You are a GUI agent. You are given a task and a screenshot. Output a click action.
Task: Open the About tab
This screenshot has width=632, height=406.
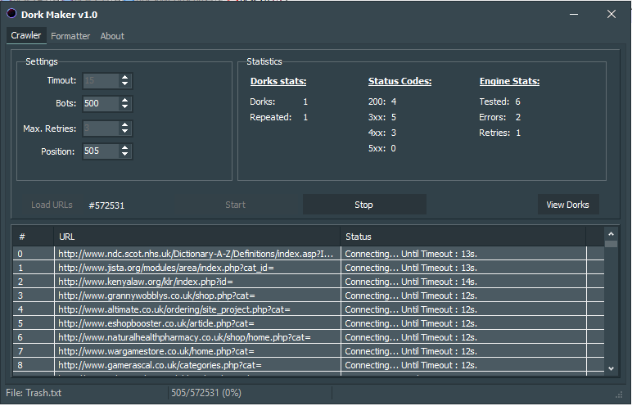click(112, 36)
